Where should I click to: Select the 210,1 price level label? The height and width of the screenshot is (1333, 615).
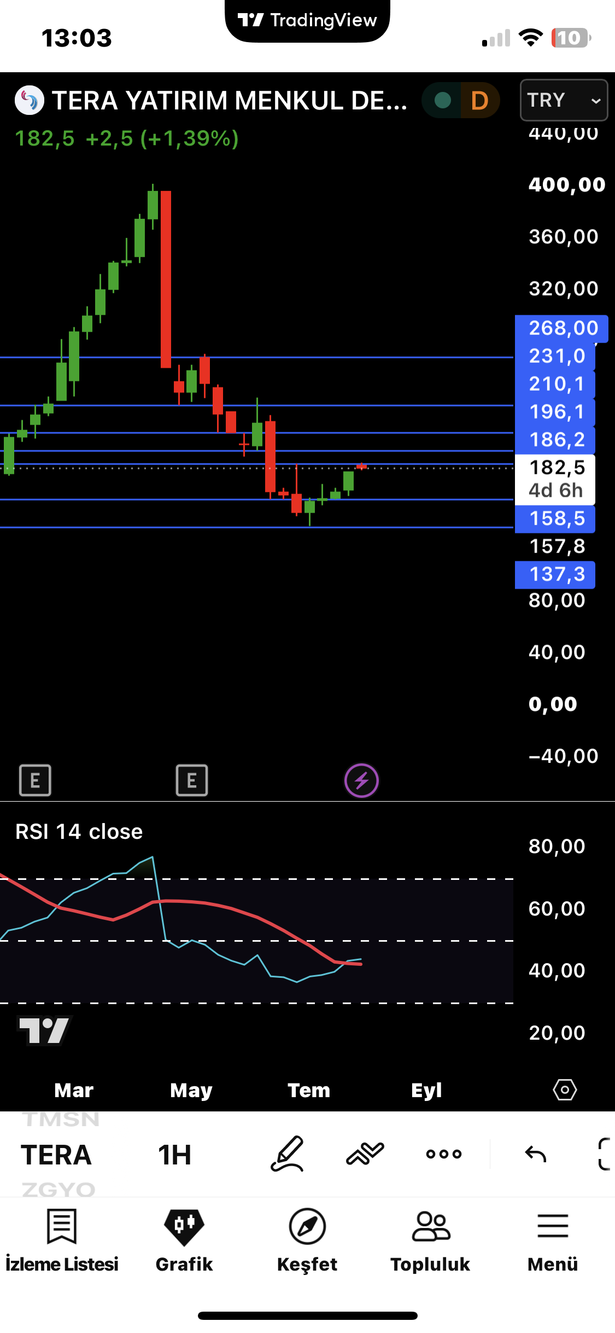(x=555, y=384)
